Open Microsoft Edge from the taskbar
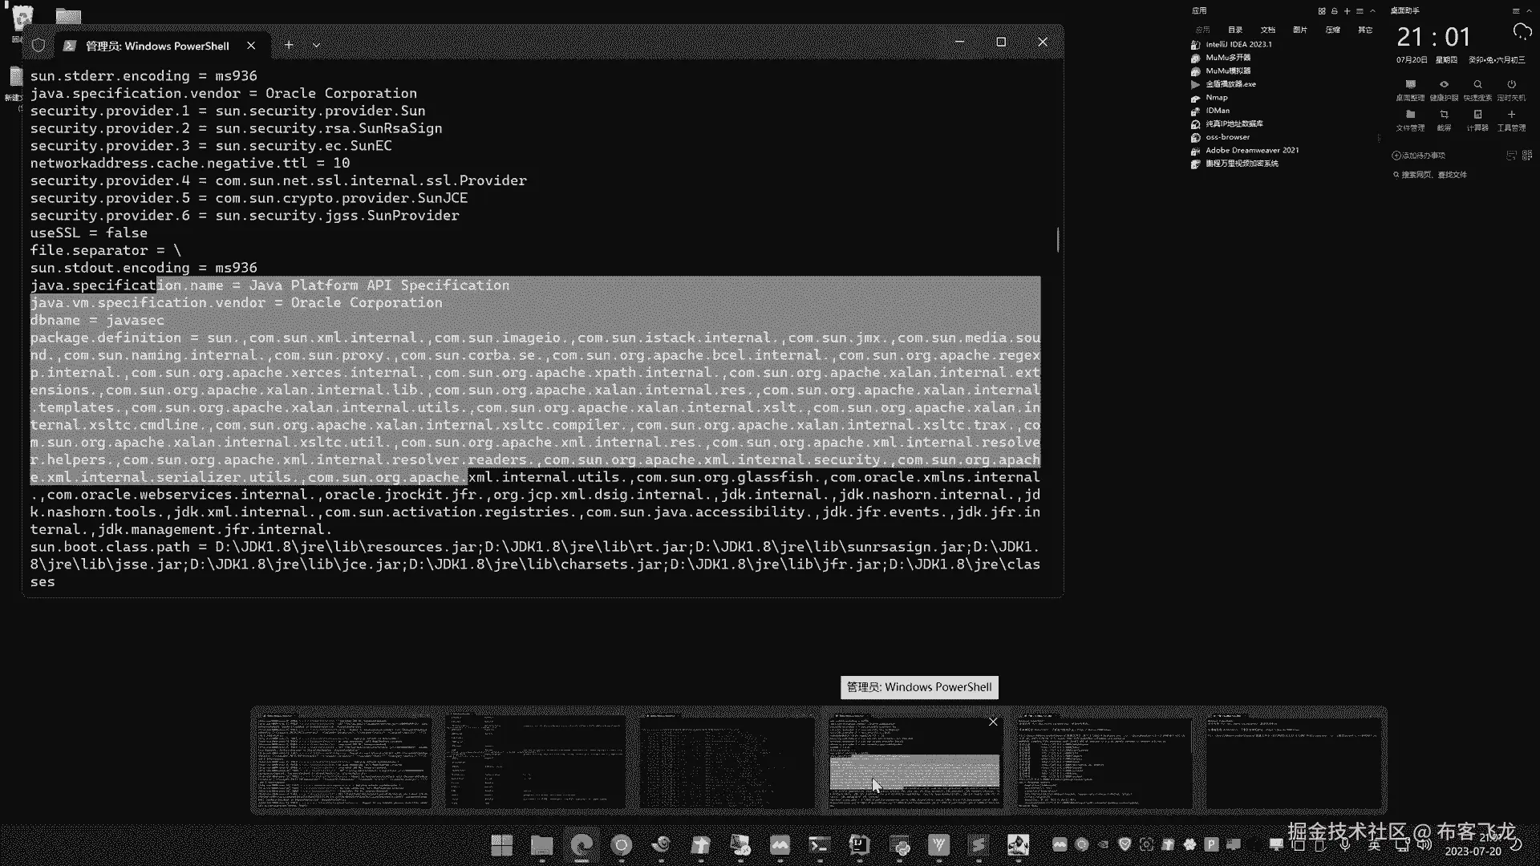This screenshot has width=1540, height=866. click(582, 845)
